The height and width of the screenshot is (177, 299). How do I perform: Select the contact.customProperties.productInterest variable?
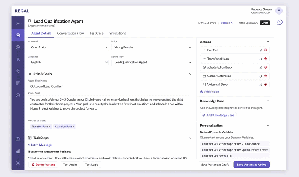(x=235, y=150)
